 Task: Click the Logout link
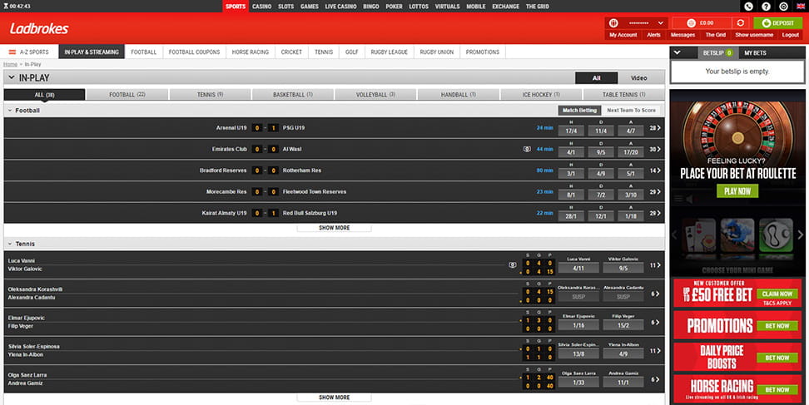(x=790, y=35)
